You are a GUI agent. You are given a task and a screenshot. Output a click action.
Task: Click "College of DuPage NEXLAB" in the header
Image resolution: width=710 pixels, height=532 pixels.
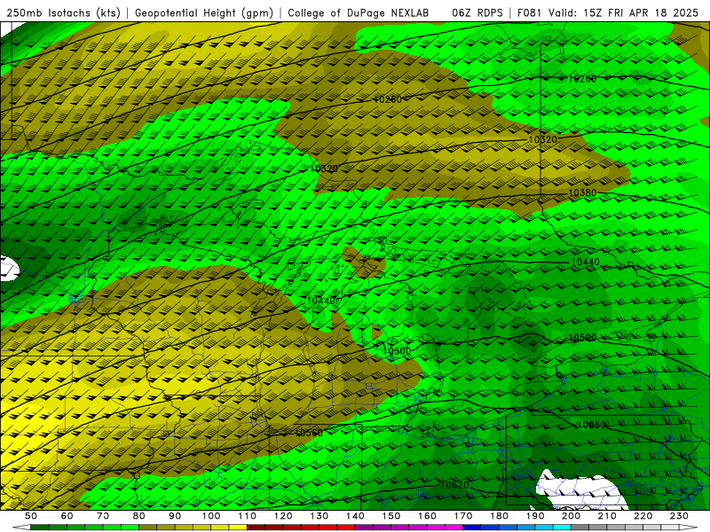(359, 13)
